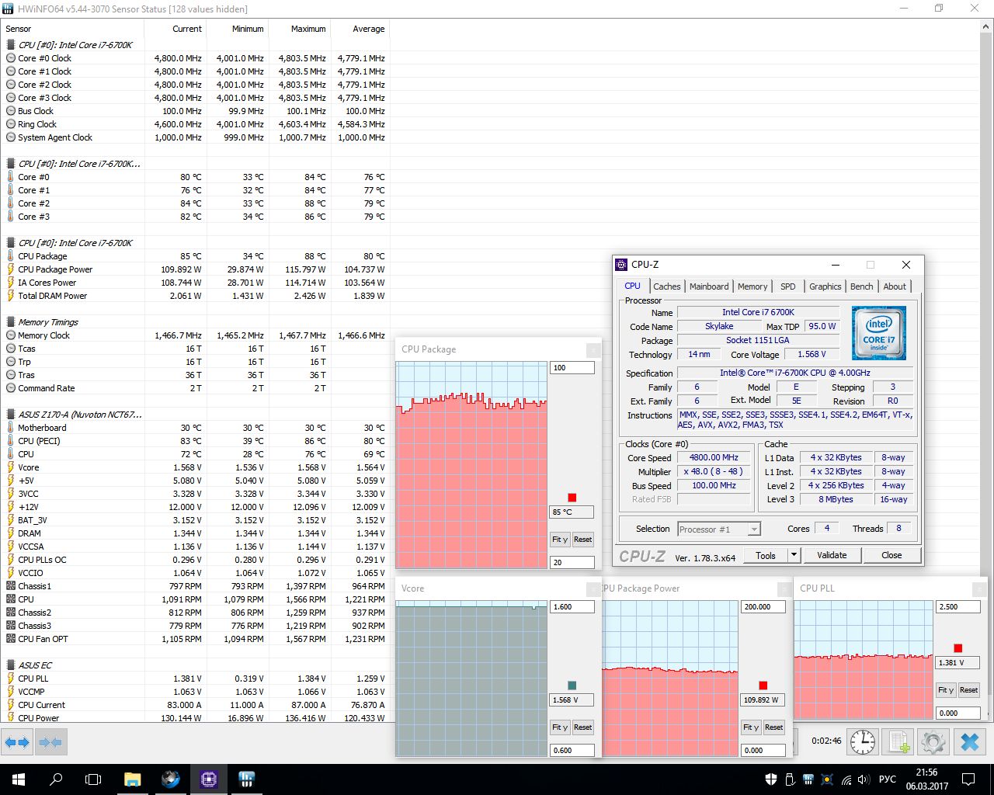
Task: Click the blue X icon to close sensors
Action: point(970,742)
